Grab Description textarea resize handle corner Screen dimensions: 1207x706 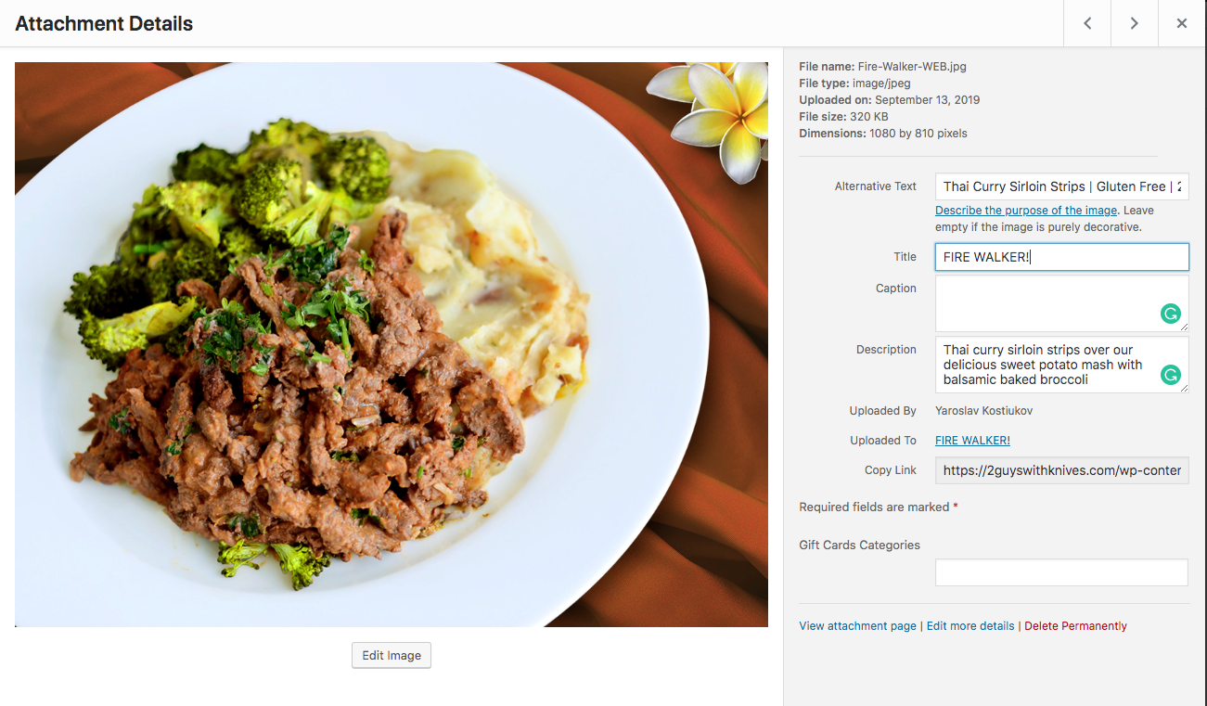click(1184, 389)
